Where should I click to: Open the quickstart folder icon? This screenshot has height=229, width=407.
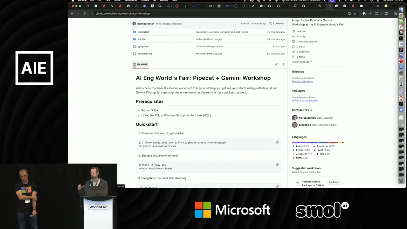pos(134,32)
